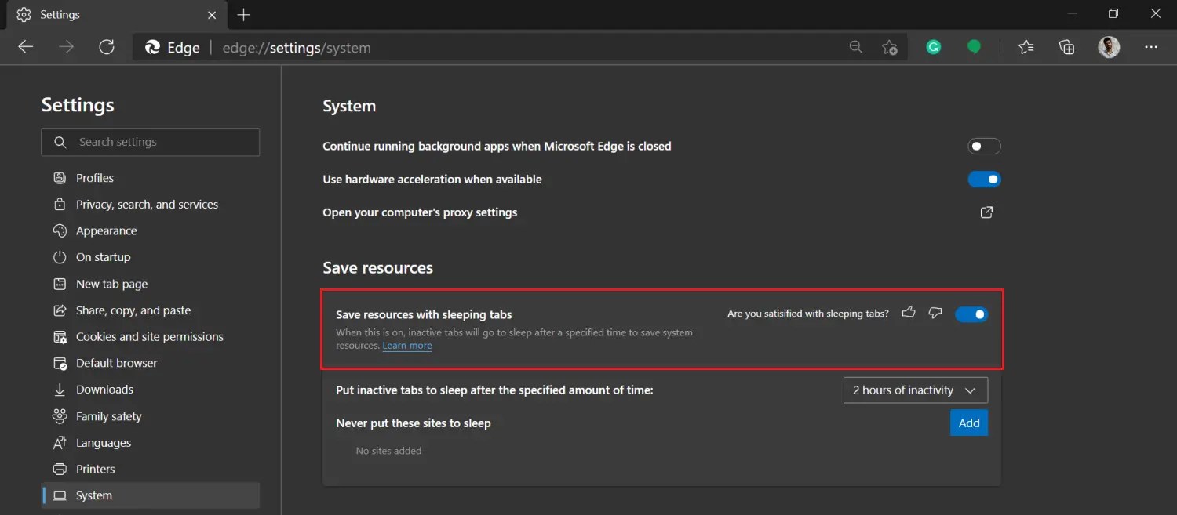Add a site to never put to sleep
1177x515 pixels.
(x=968, y=422)
